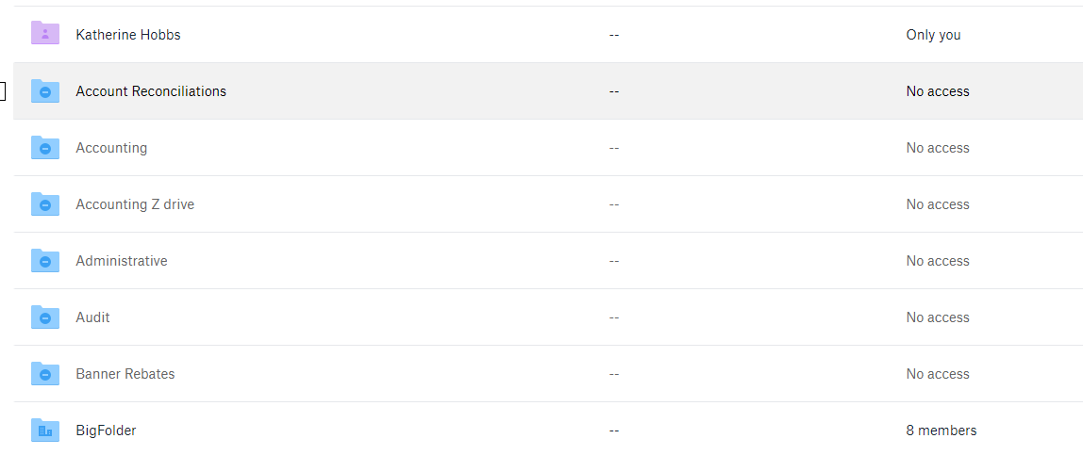The height and width of the screenshot is (455, 1083).
Task: Tick the checkbox beside Account Reconciliations
Action: [x=2, y=91]
